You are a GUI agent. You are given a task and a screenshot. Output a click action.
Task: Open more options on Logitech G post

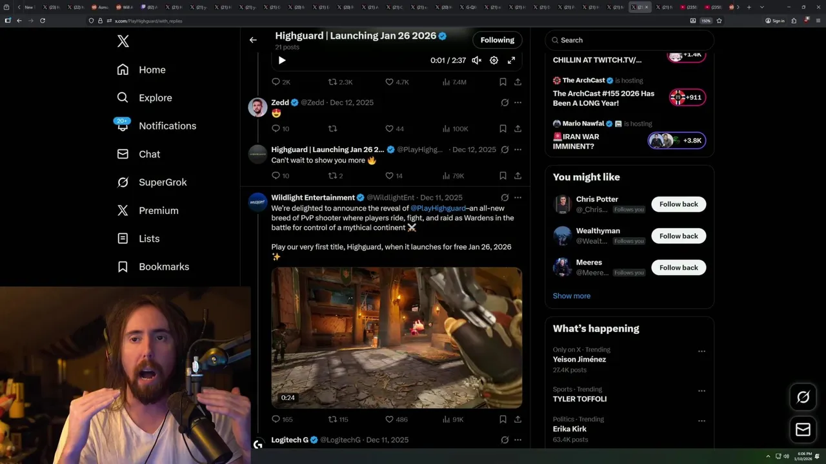tap(518, 440)
